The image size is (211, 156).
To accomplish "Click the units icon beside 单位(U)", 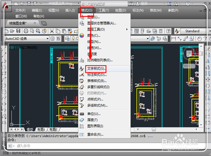I will pyautogui.click(x=82, y=114).
